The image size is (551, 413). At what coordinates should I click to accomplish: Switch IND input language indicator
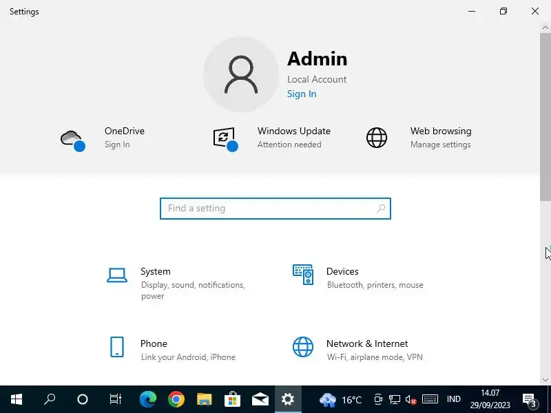tap(454, 399)
